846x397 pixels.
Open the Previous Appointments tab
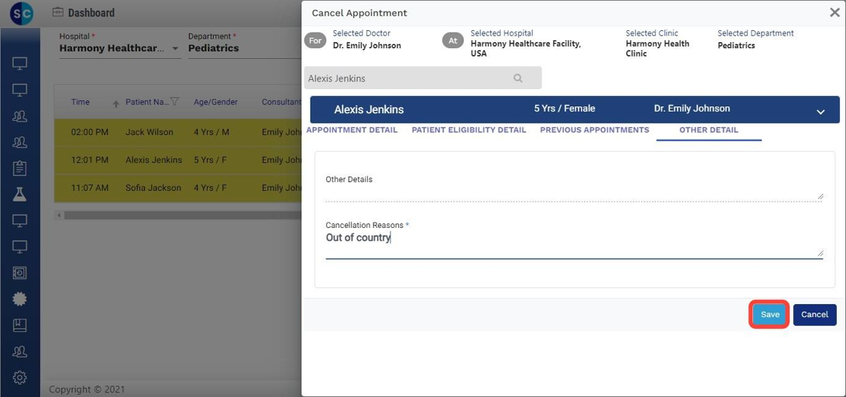tap(594, 130)
